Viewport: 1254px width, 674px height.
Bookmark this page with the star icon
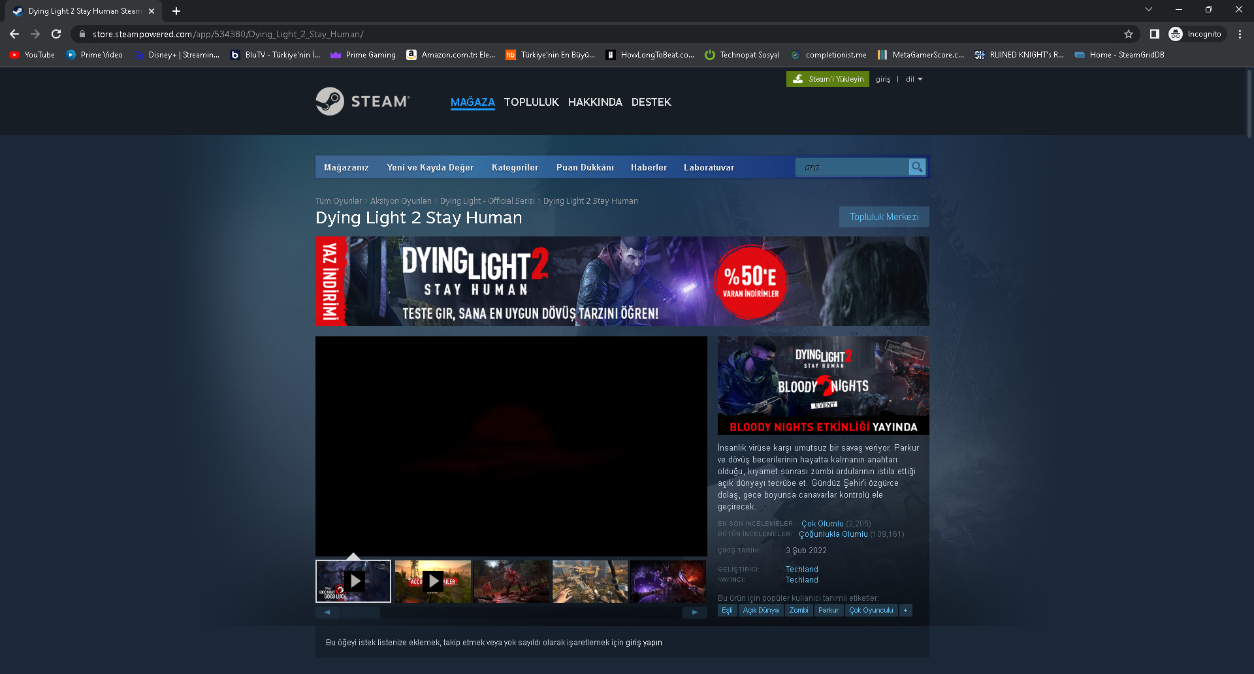(x=1129, y=34)
